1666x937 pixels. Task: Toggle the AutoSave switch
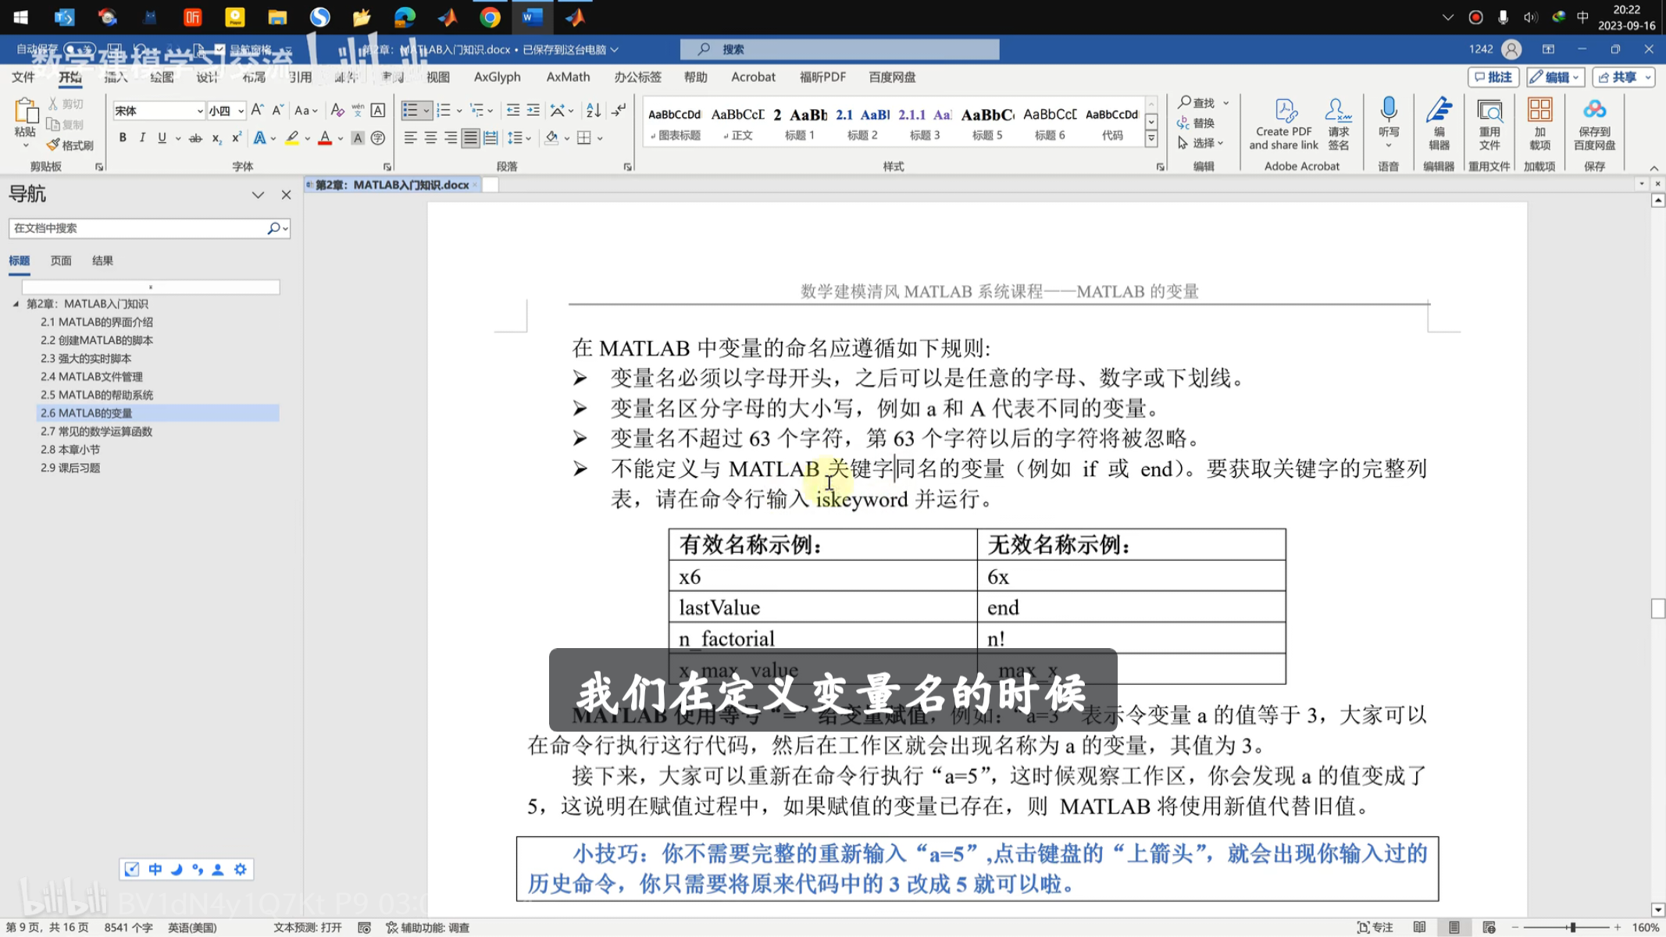point(80,49)
